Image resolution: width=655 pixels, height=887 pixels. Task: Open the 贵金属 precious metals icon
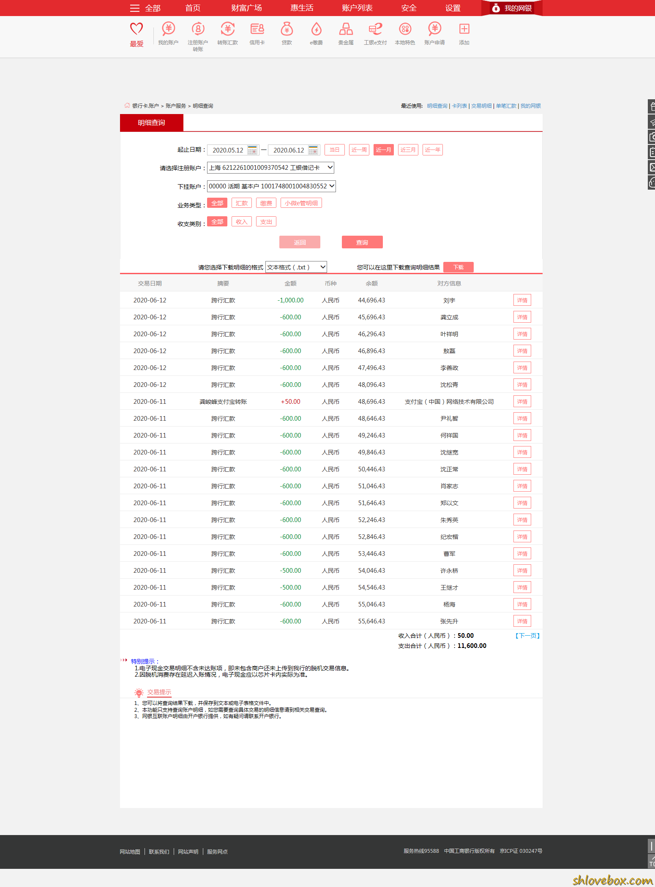[x=346, y=29]
